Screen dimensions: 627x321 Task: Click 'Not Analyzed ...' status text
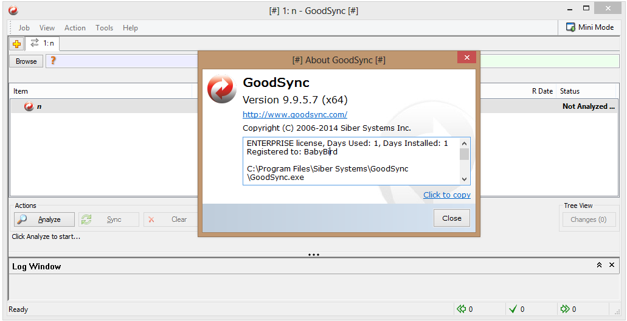tap(588, 106)
